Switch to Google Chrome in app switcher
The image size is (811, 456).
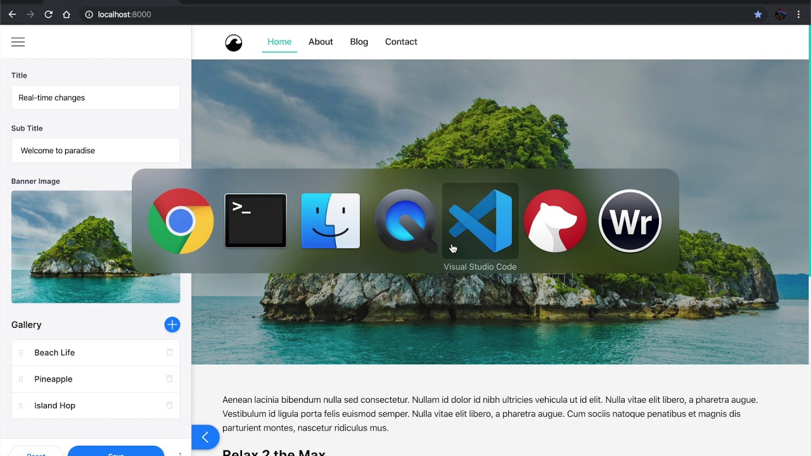point(181,221)
